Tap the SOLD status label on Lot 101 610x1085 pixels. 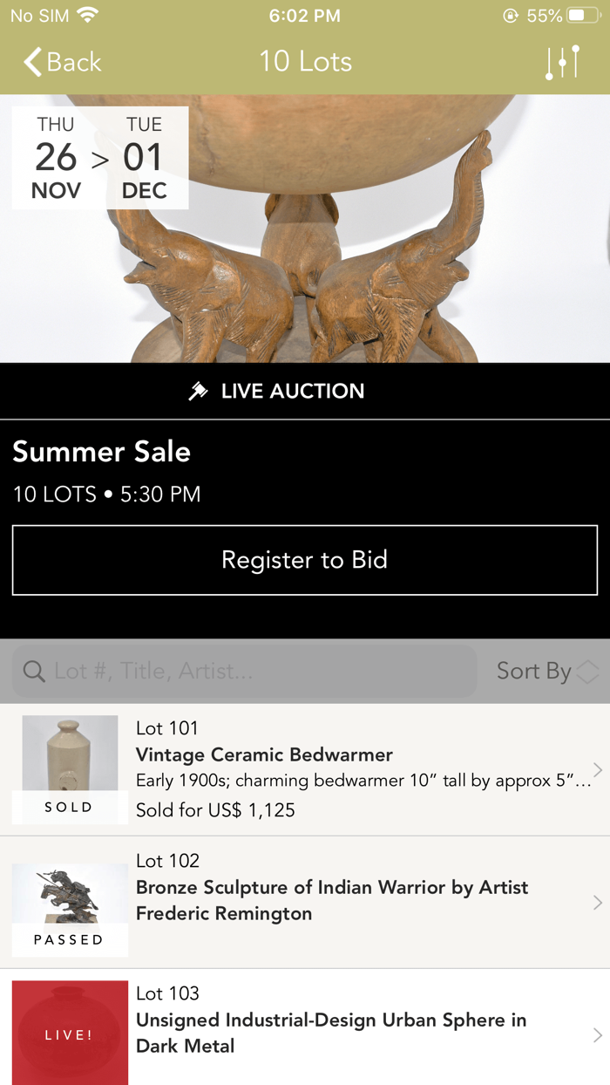point(68,808)
